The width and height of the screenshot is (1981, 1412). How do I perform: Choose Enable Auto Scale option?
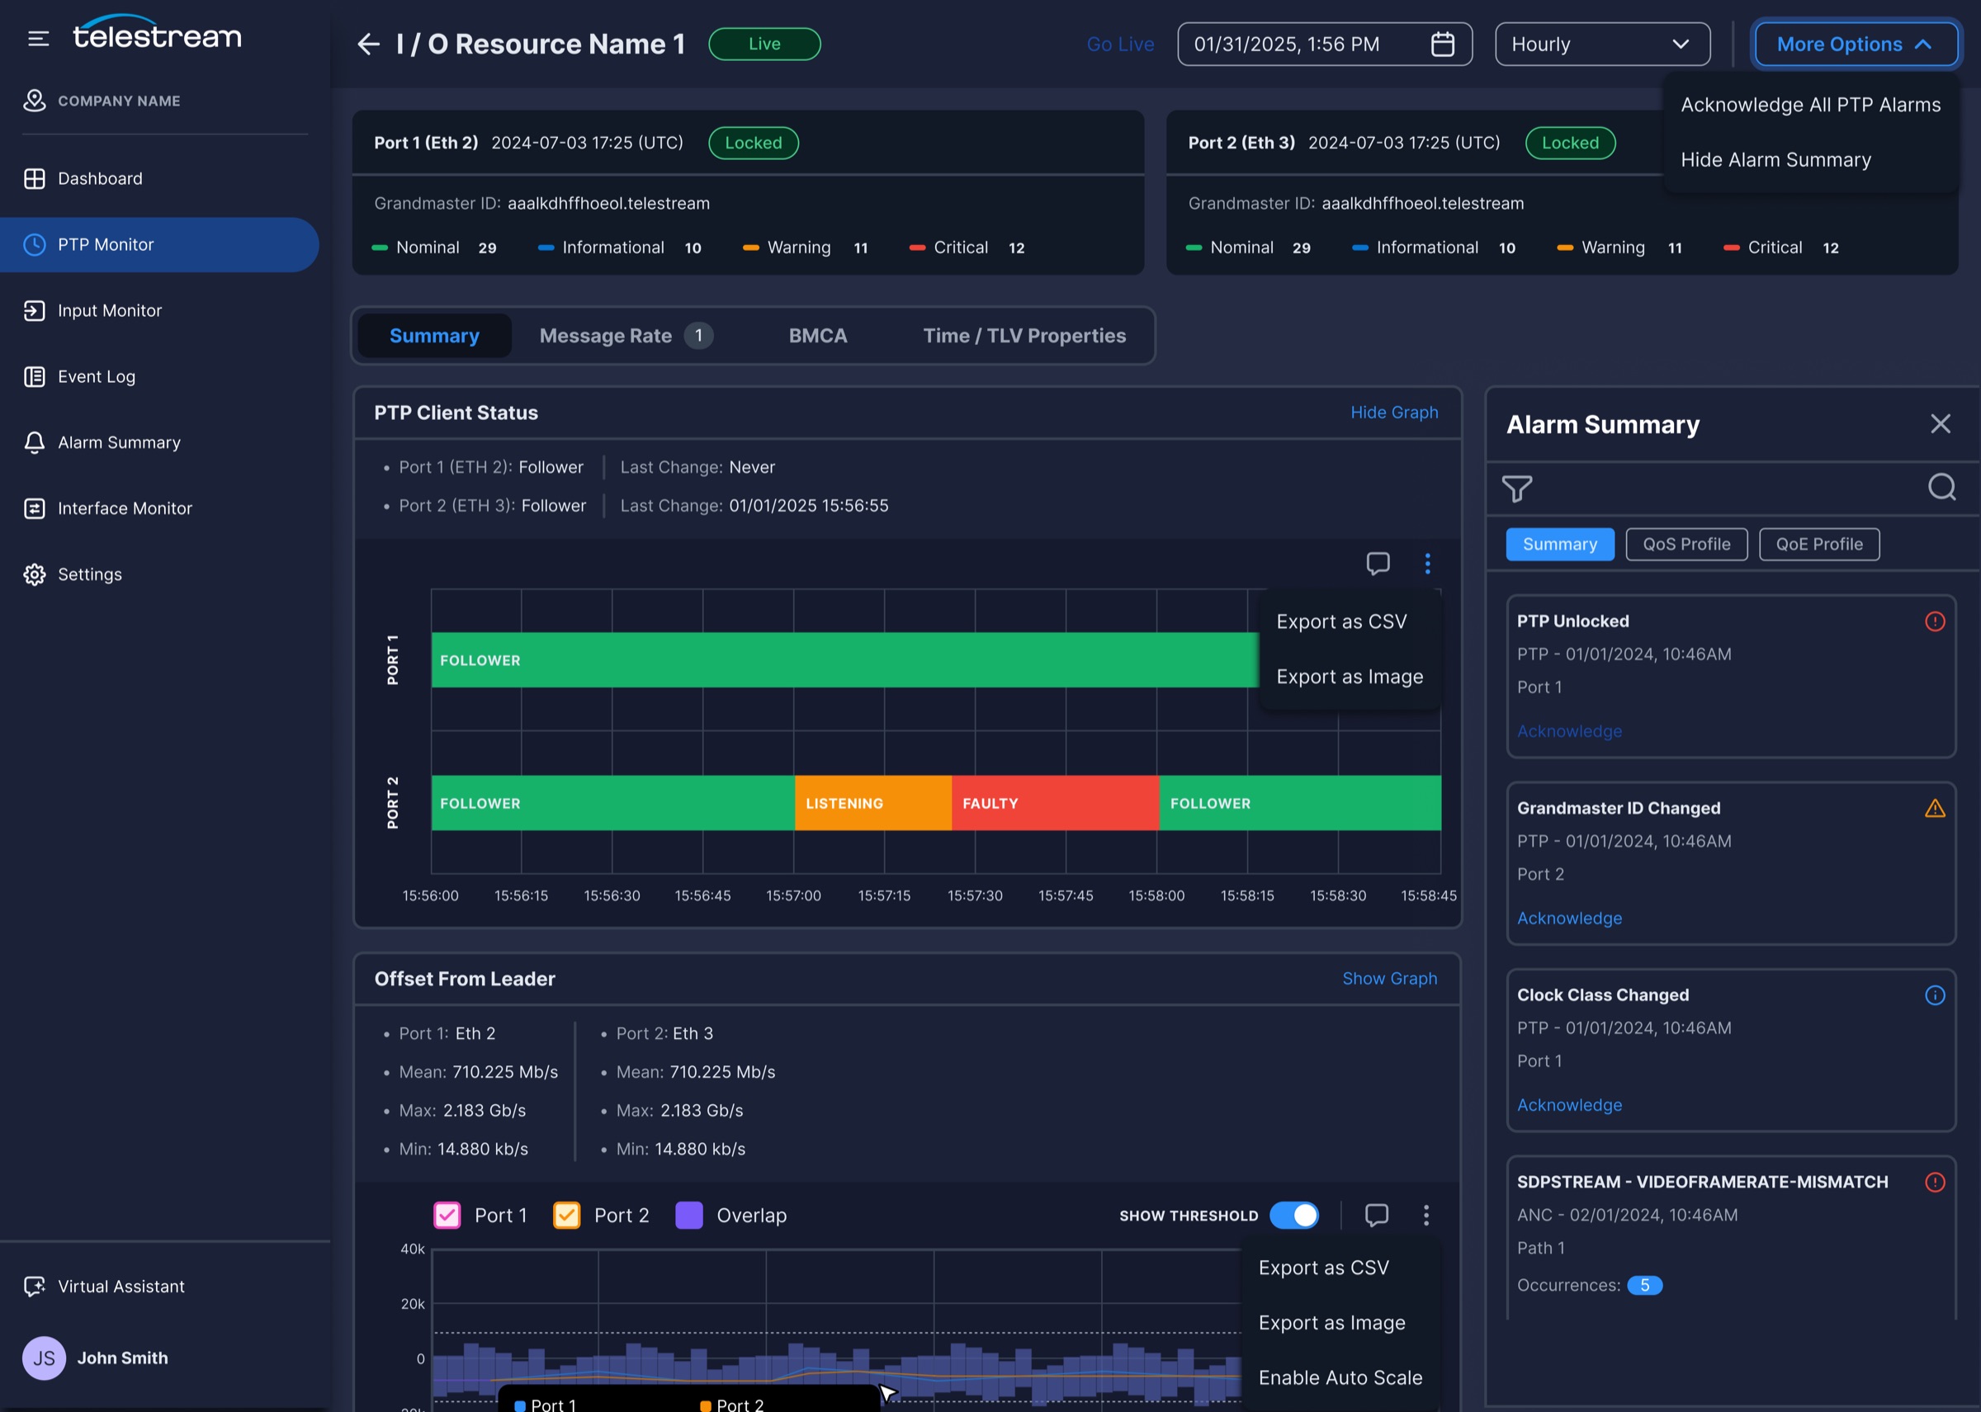[1340, 1378]
